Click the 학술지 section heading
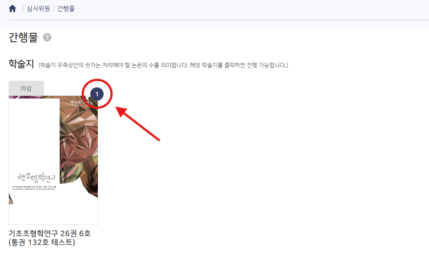 pos(21,63)
